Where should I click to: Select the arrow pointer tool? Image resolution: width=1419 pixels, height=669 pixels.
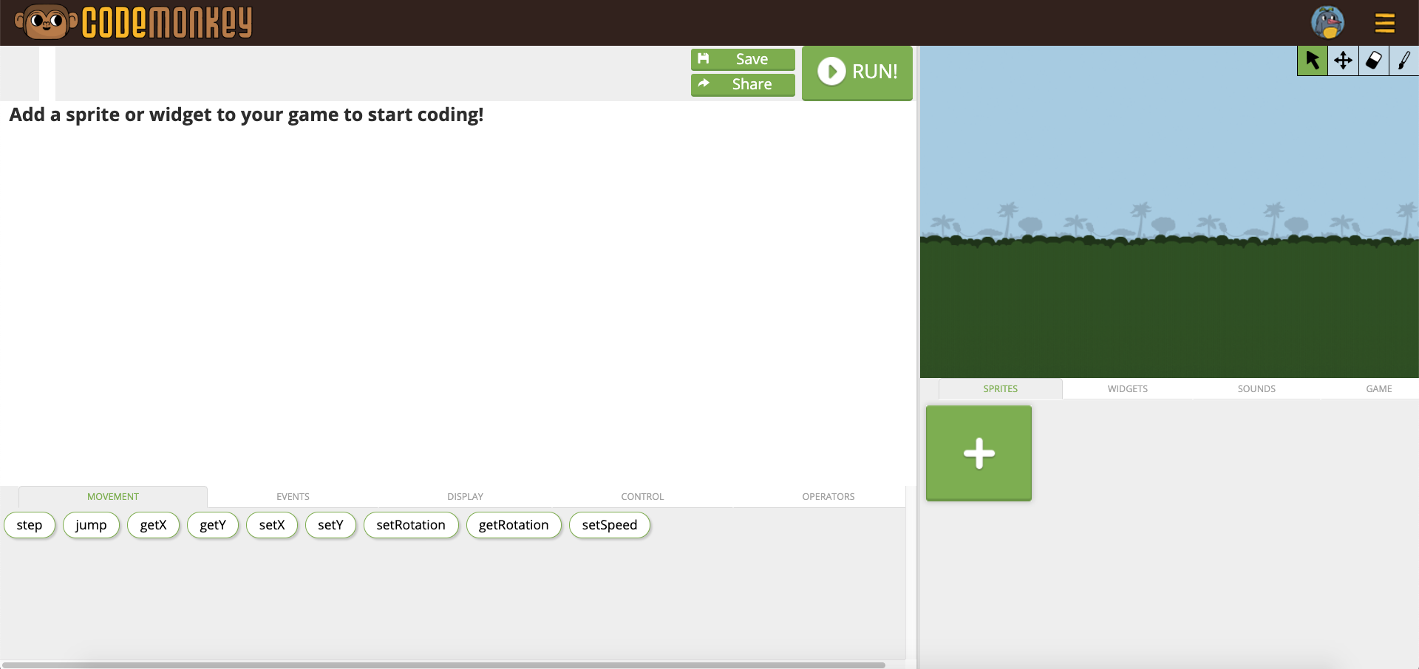pyautogui.click(x=1313, y=61)
